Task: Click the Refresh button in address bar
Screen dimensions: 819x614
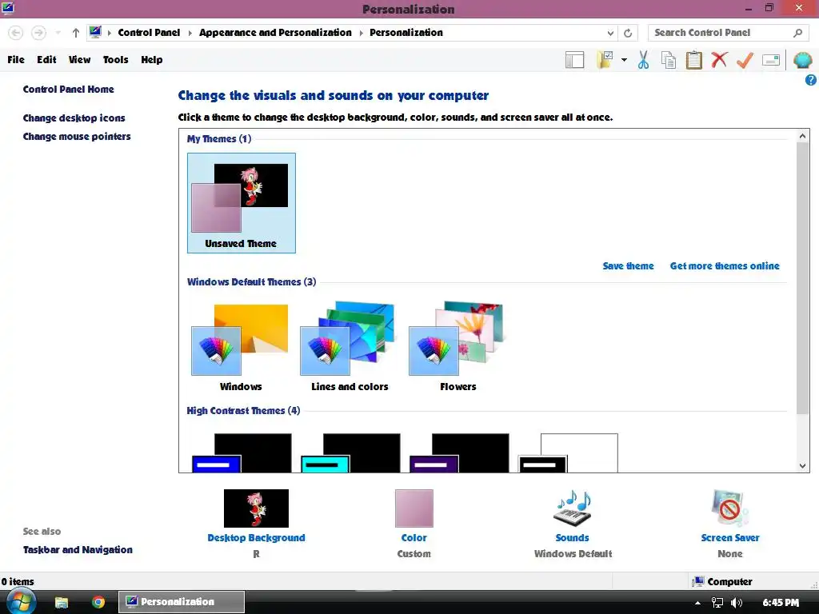Action: point(628,33)
